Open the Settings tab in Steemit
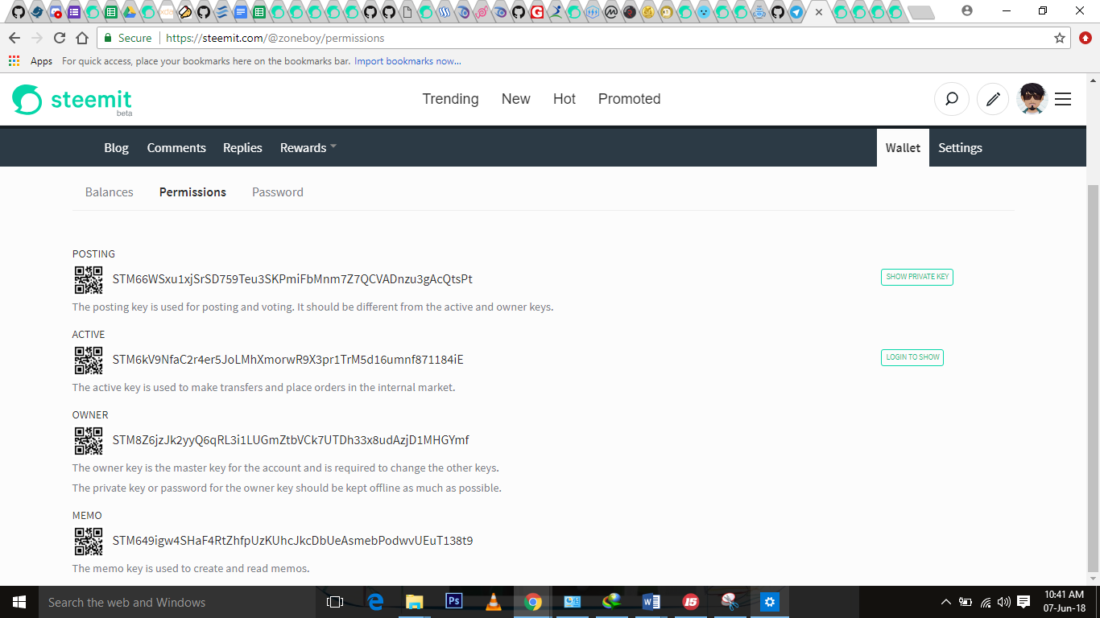Screen dimensions: 1100x618 960,148
